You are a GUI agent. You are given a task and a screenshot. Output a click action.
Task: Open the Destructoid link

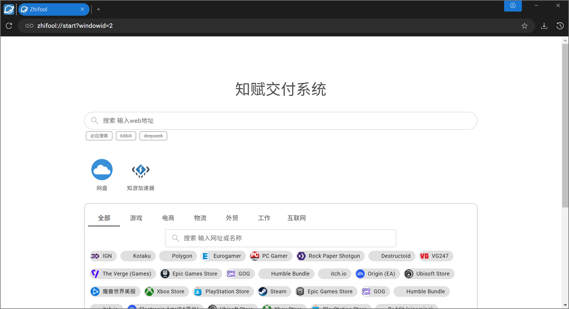[392, 256]
